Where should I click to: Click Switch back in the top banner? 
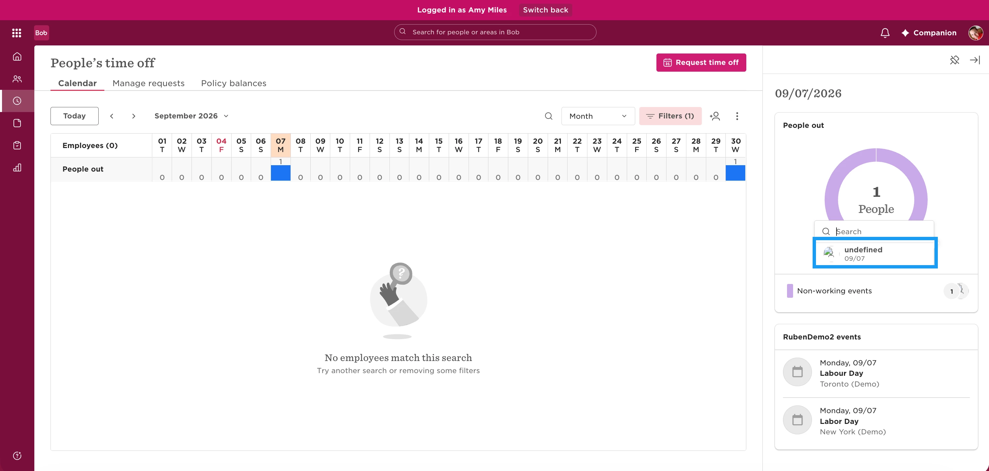coord(545,10)
